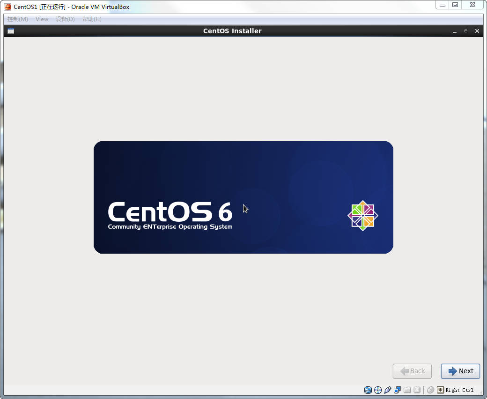Click the CentOS 6 splash banner

click(x=243, y=197)
